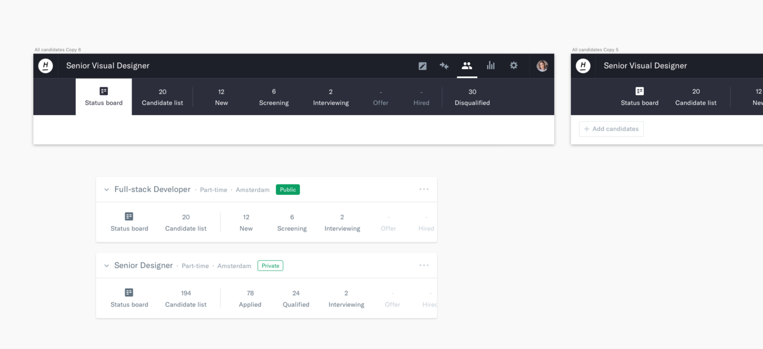Open the bar chart reports icon

click(x=491, y=66)
